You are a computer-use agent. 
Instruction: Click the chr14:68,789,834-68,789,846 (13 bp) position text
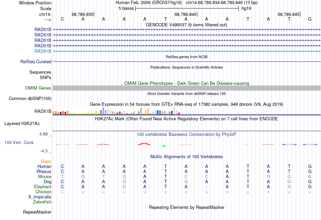click(222, 3)
